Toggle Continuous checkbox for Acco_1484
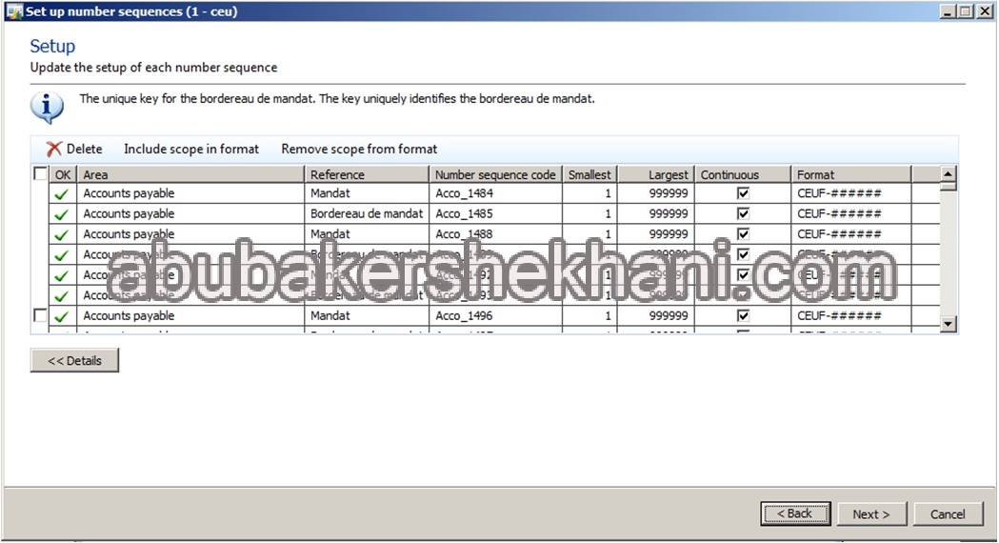Image resolution: width=999 pixels, height=543 pixels. 744,193
